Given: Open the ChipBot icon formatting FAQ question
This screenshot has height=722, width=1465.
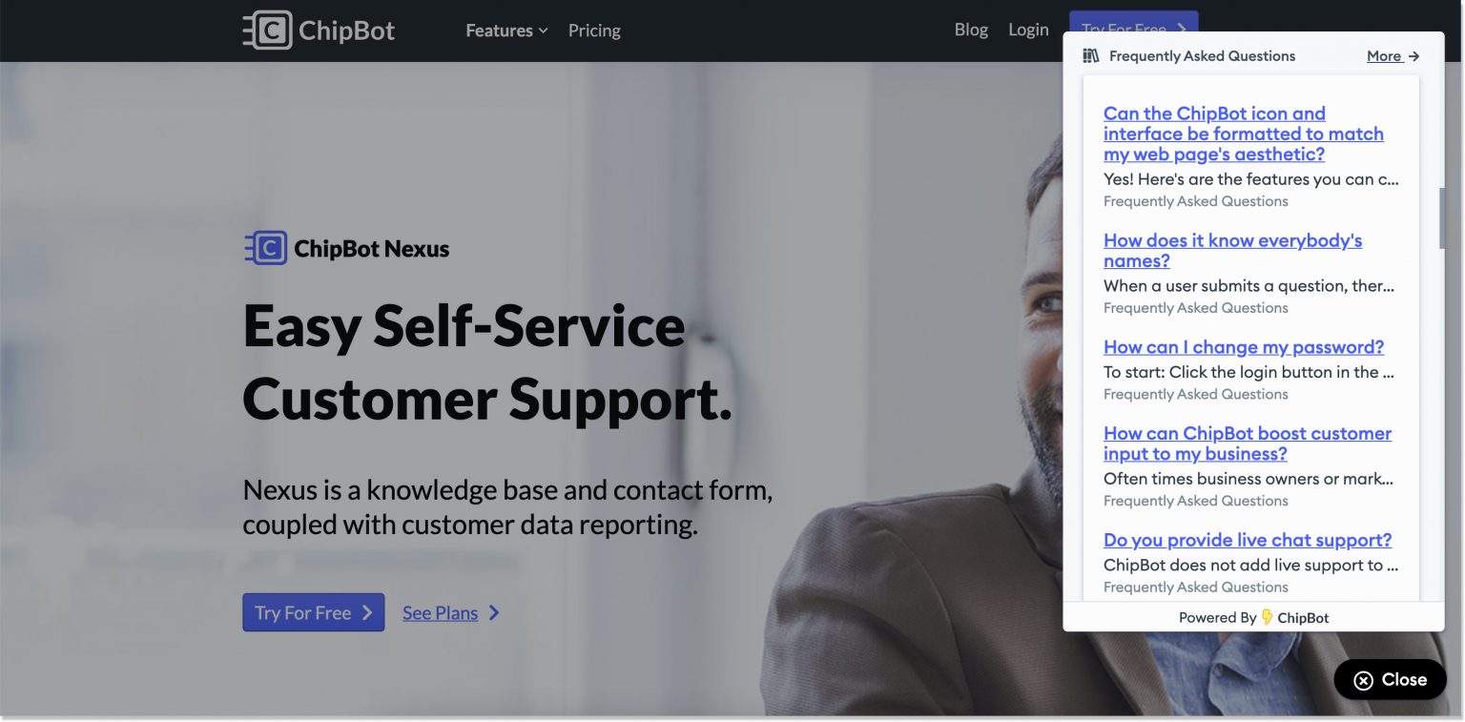Looking at the screenshot, I should (x=1243, y=134).
